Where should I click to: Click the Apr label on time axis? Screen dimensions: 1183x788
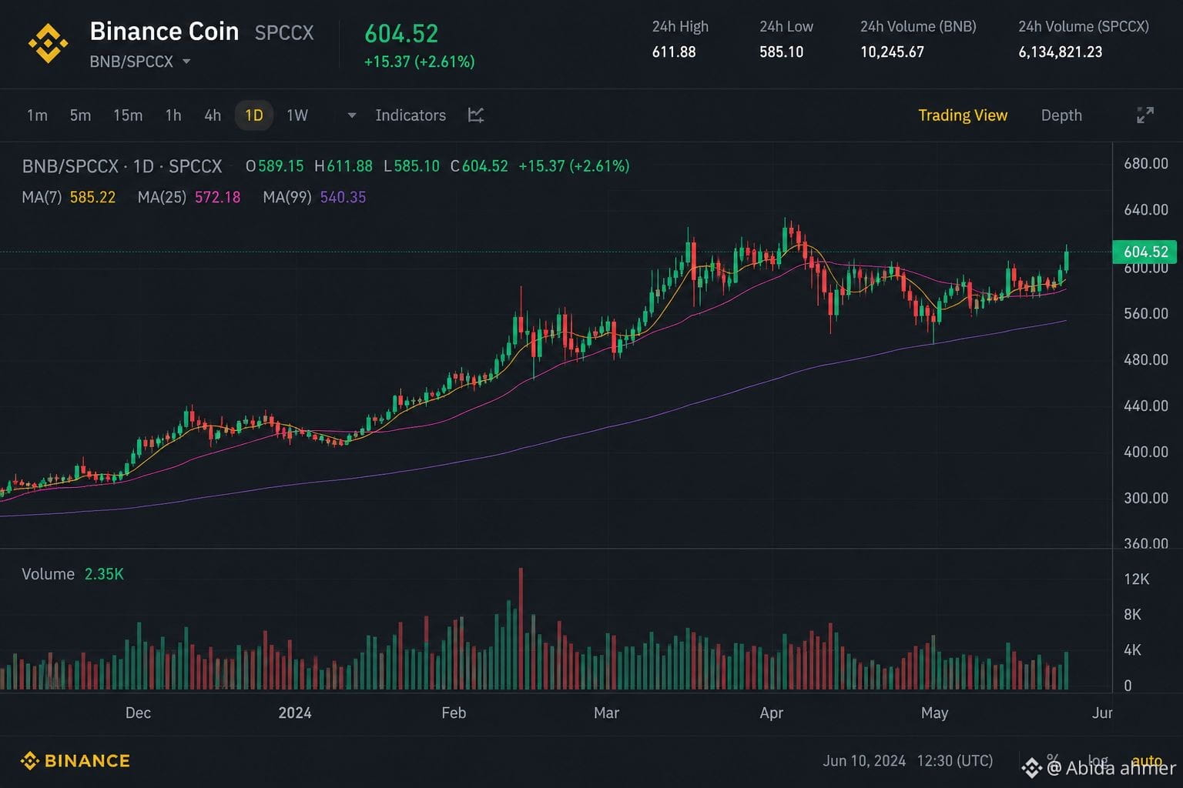(x=771, y=713)
